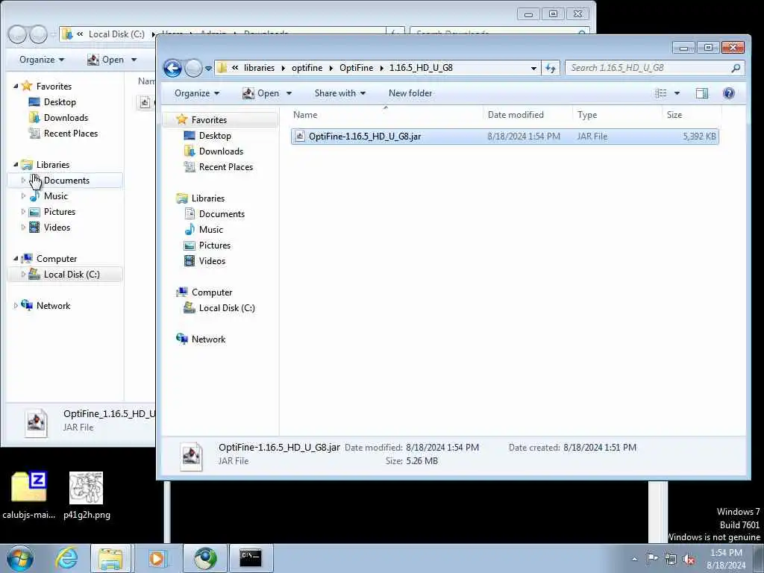Open the Windows Start orb
The width and height of the screenshot is (764, 573).
[20, 558]
